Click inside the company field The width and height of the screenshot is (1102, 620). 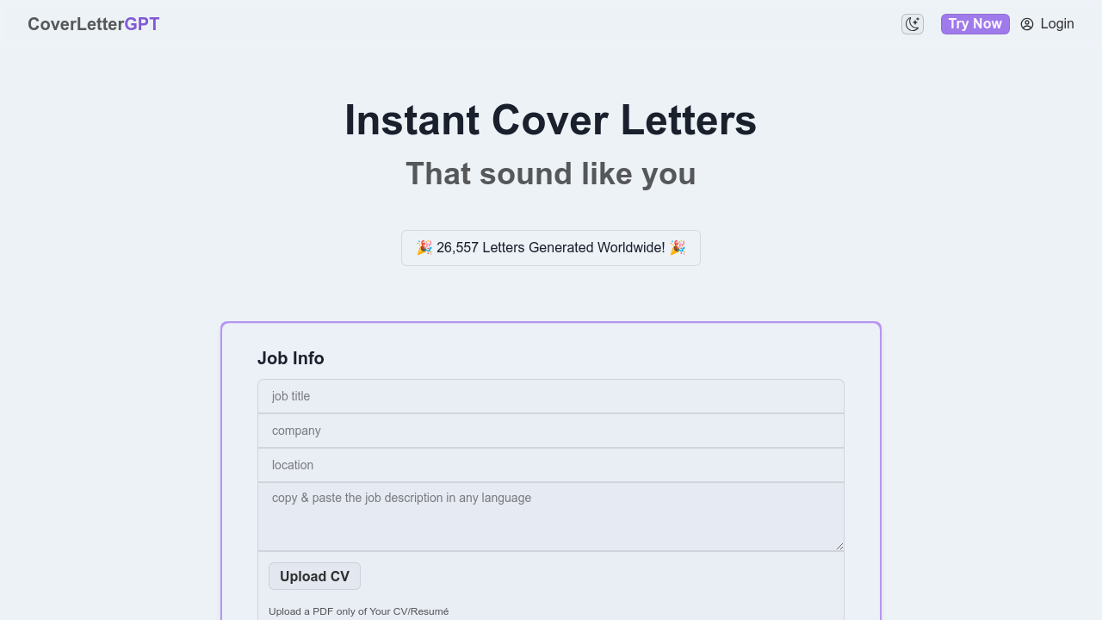pyautogui.click(x=550, y=431)
